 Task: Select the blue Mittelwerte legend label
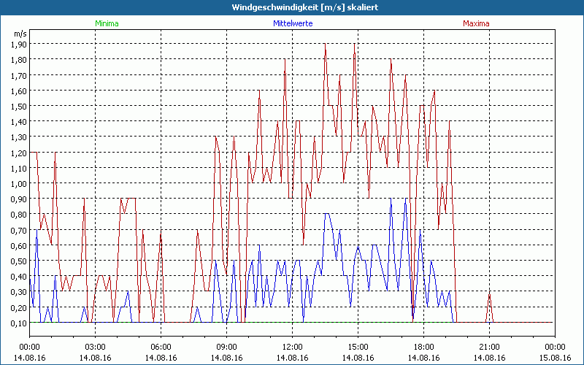292,23
